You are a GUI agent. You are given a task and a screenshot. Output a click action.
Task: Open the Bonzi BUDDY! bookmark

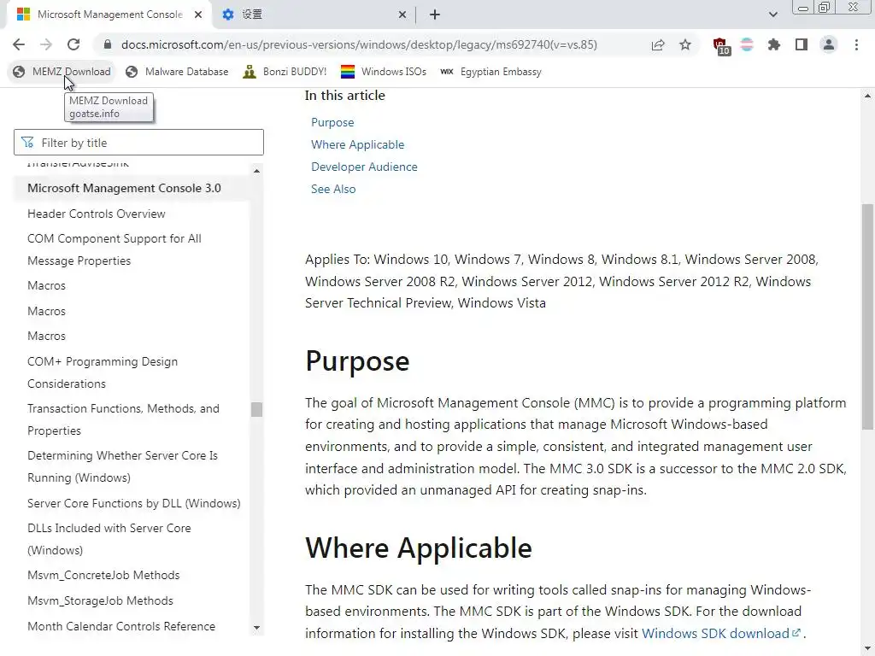point(285,72)
